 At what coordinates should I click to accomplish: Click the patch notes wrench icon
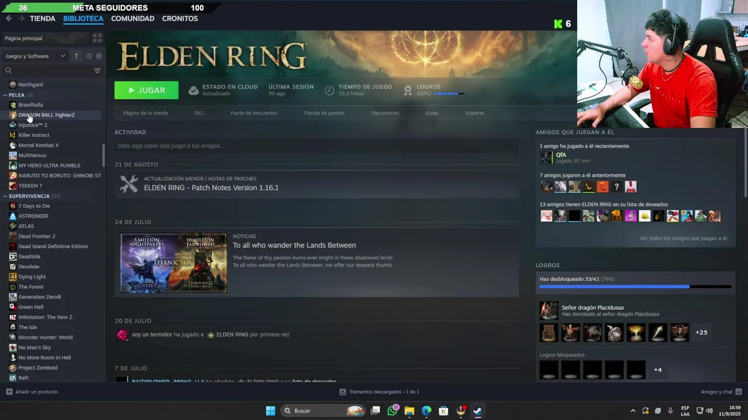click(129, 184)
